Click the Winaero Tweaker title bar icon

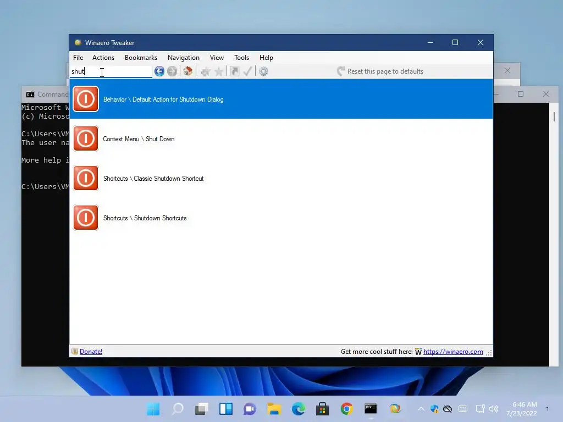[x=78, y=43]
